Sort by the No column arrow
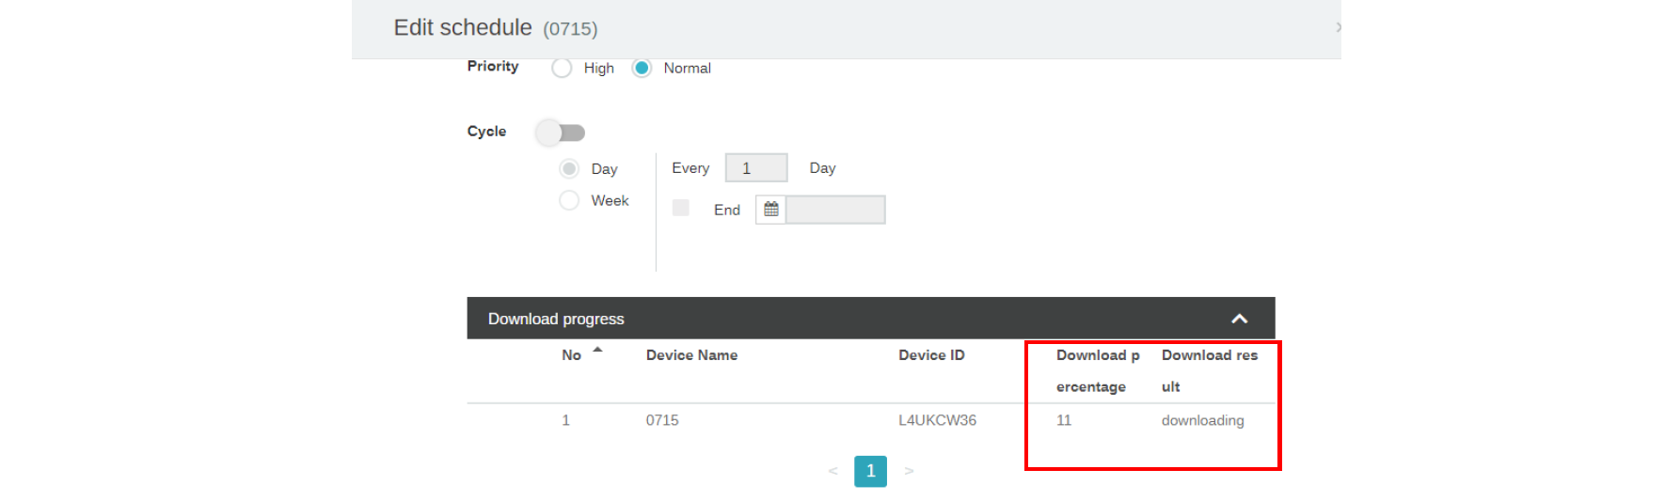 point(597,351)
